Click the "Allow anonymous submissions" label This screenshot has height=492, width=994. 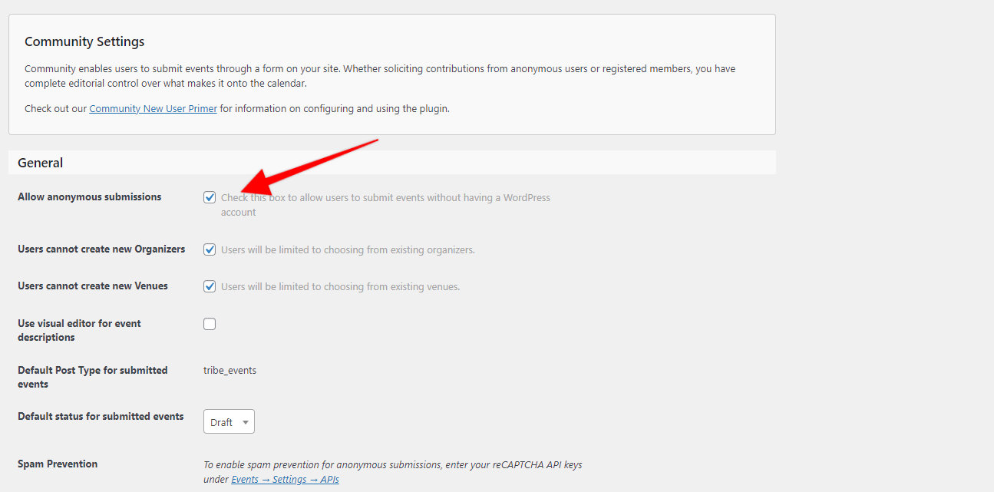89,196
